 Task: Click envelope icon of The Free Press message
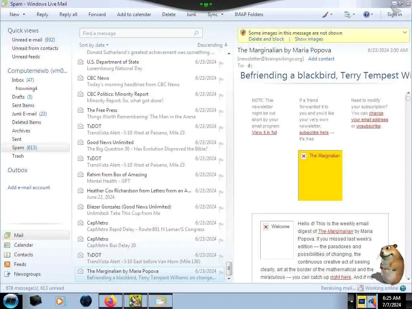[x=80, y=110]
